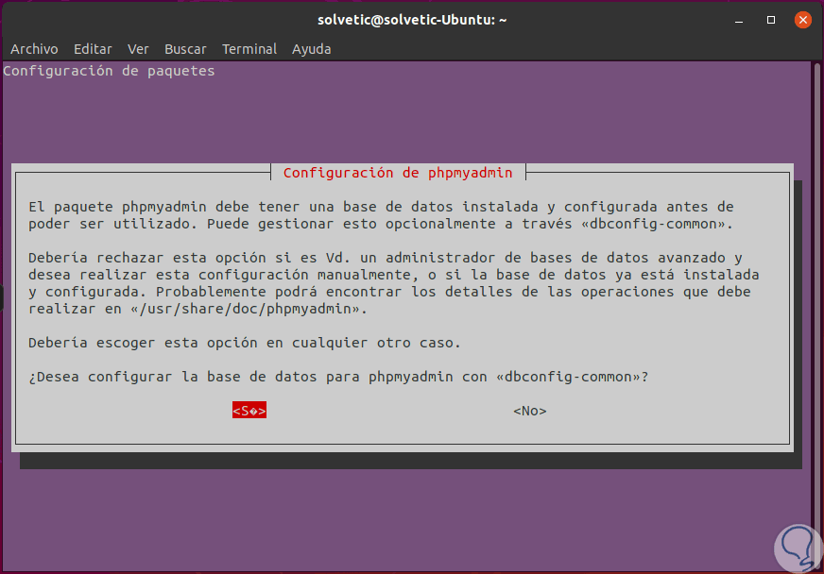The height and width of the screenshot is (574, 824).
Task: Click the «/usr/share/doc/phpmyadmin» path text
Action: click(x=249, y=309)
